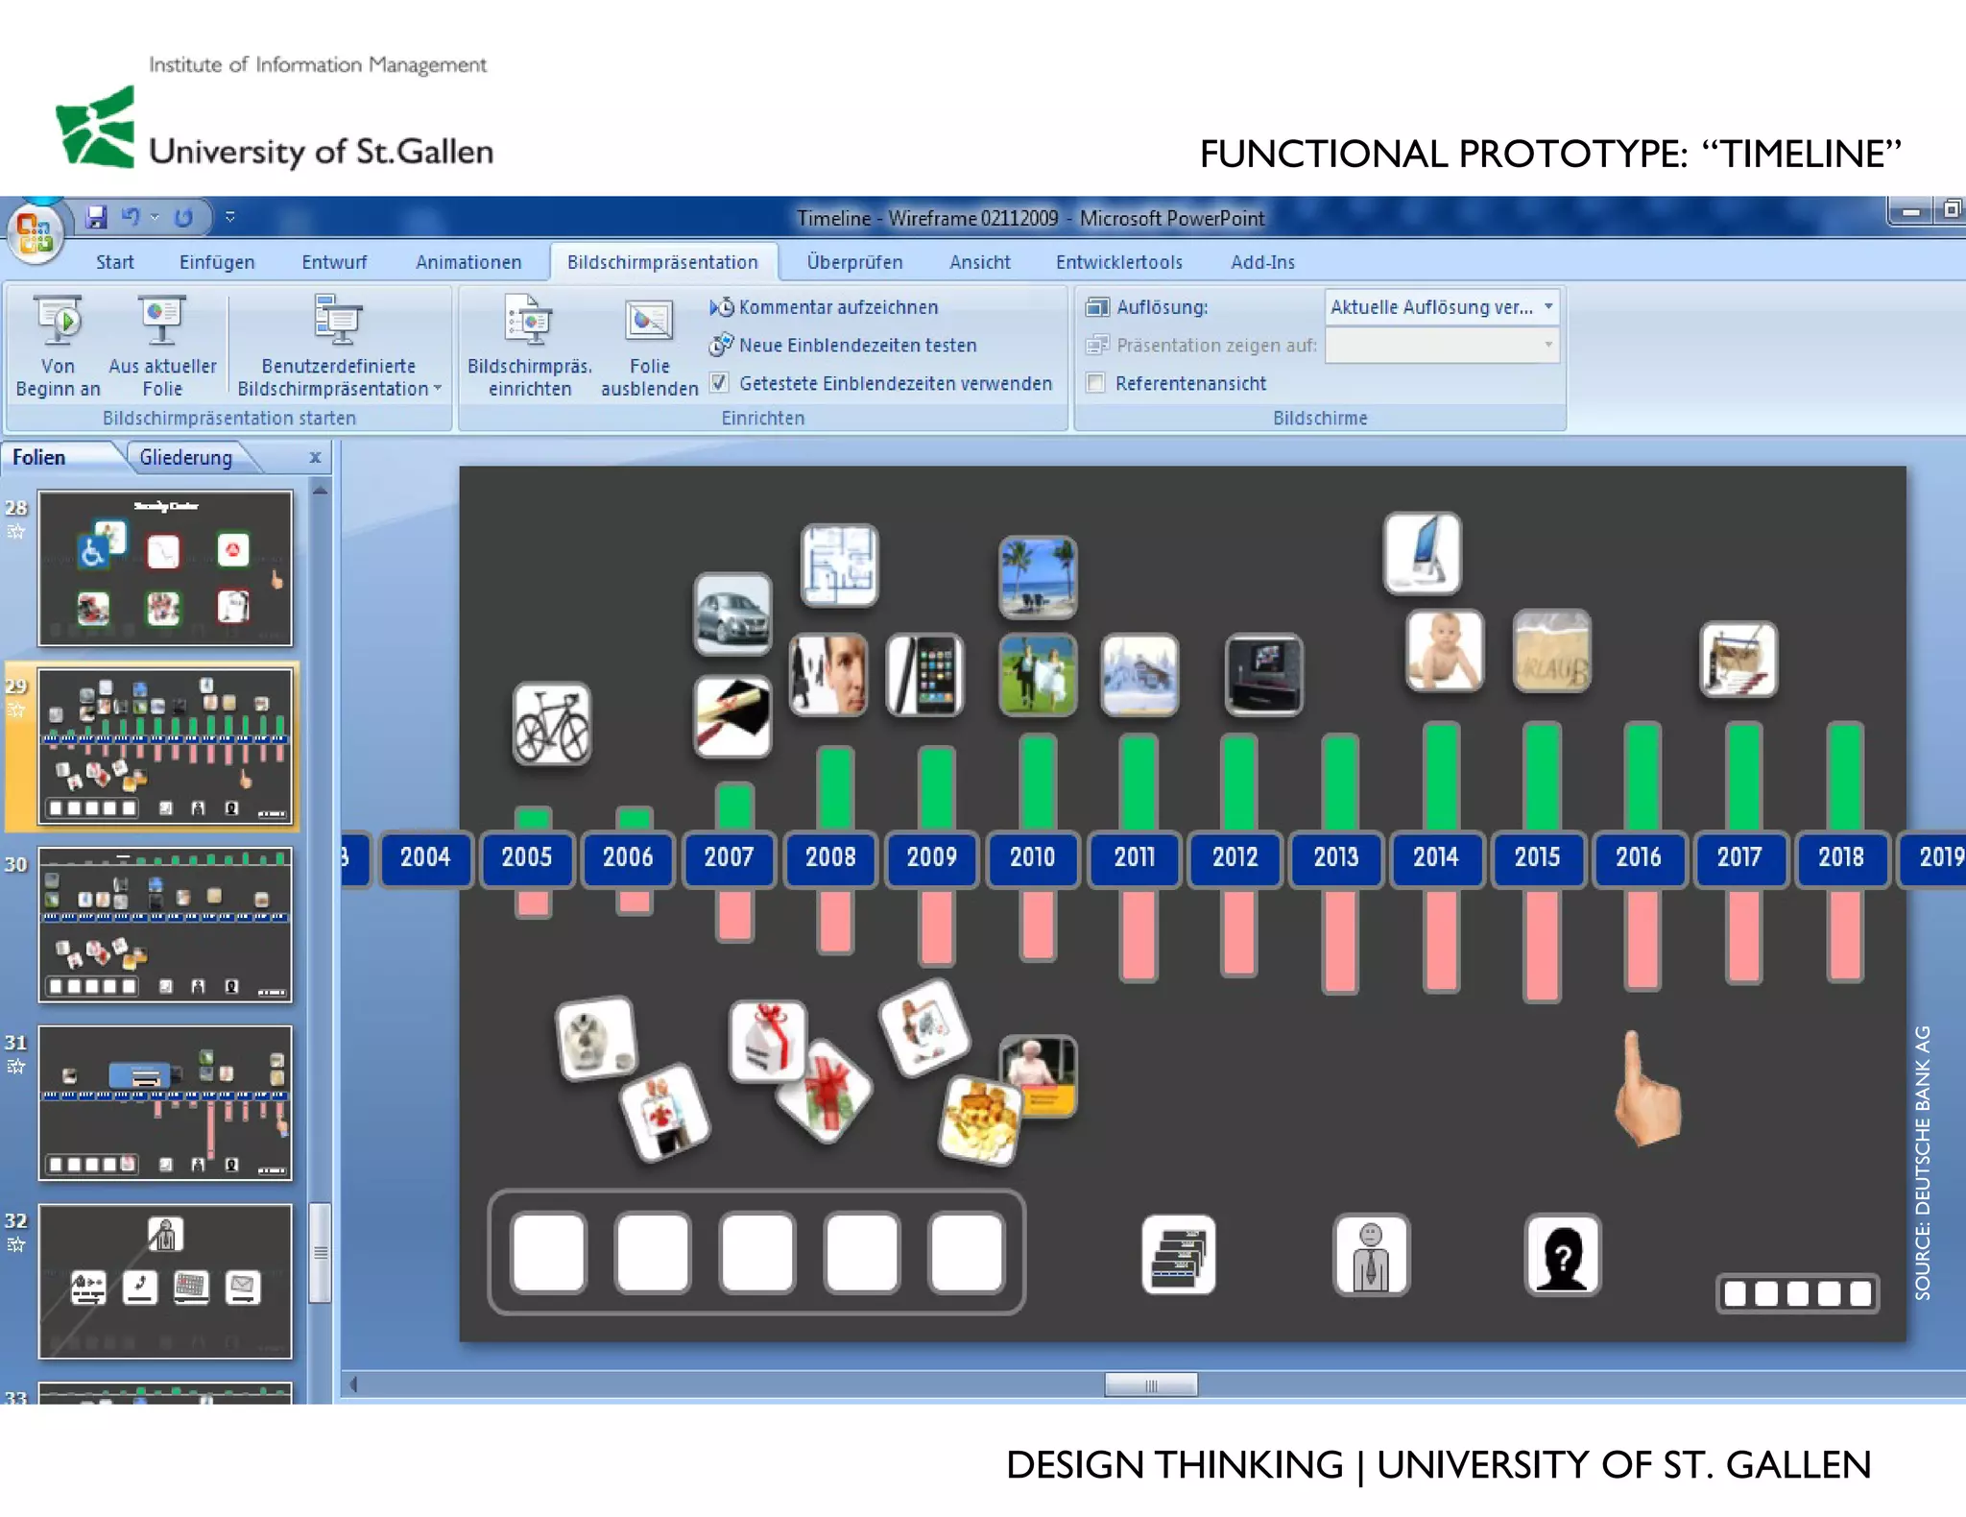Select the 2004 timeline year
This screenshot has height=1517, width=1966.
coord(425,857)
